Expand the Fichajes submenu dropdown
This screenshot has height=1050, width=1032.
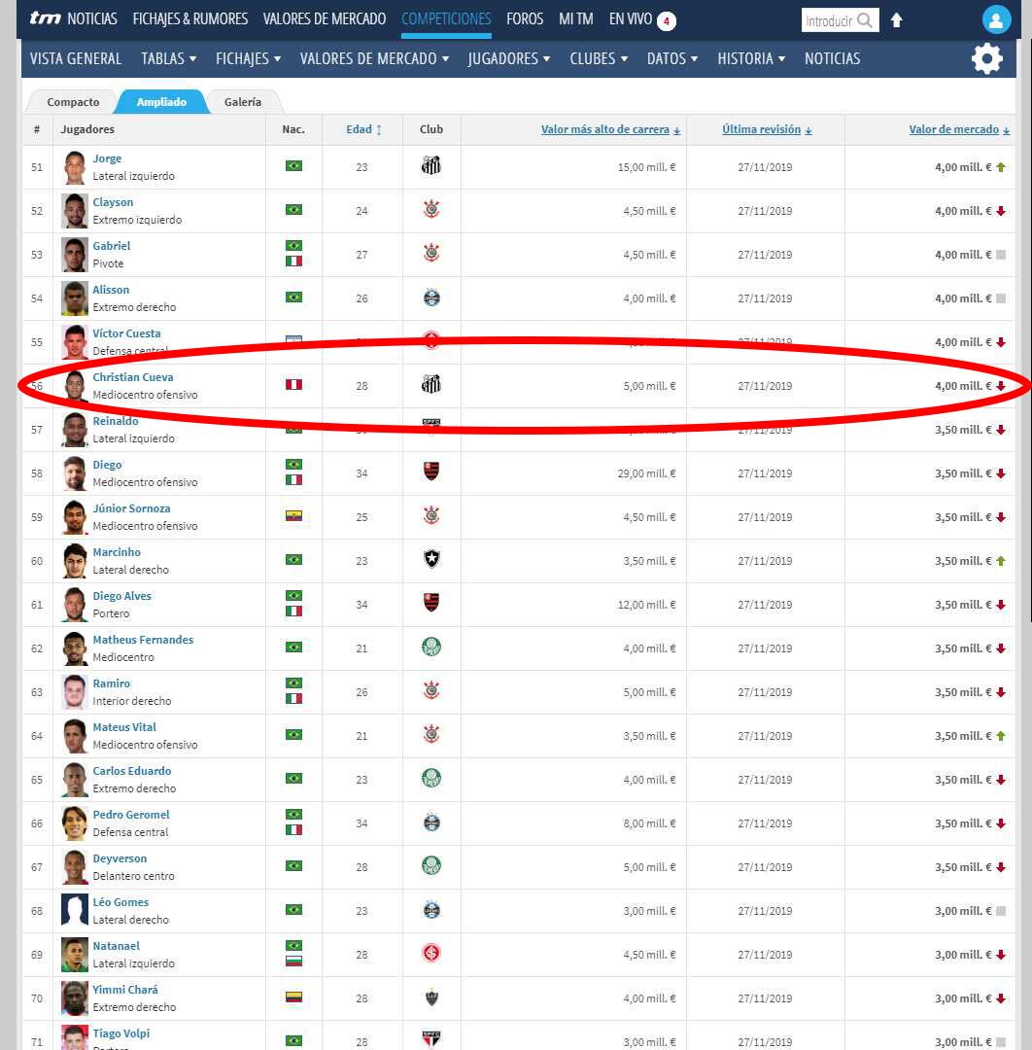point(248,58)
